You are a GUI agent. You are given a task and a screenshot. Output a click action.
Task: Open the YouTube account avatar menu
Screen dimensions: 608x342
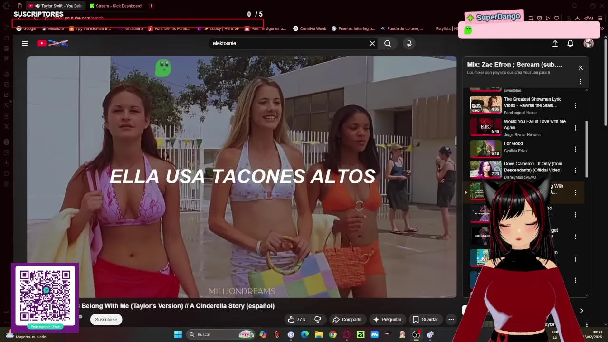click(x=589, y=43)
